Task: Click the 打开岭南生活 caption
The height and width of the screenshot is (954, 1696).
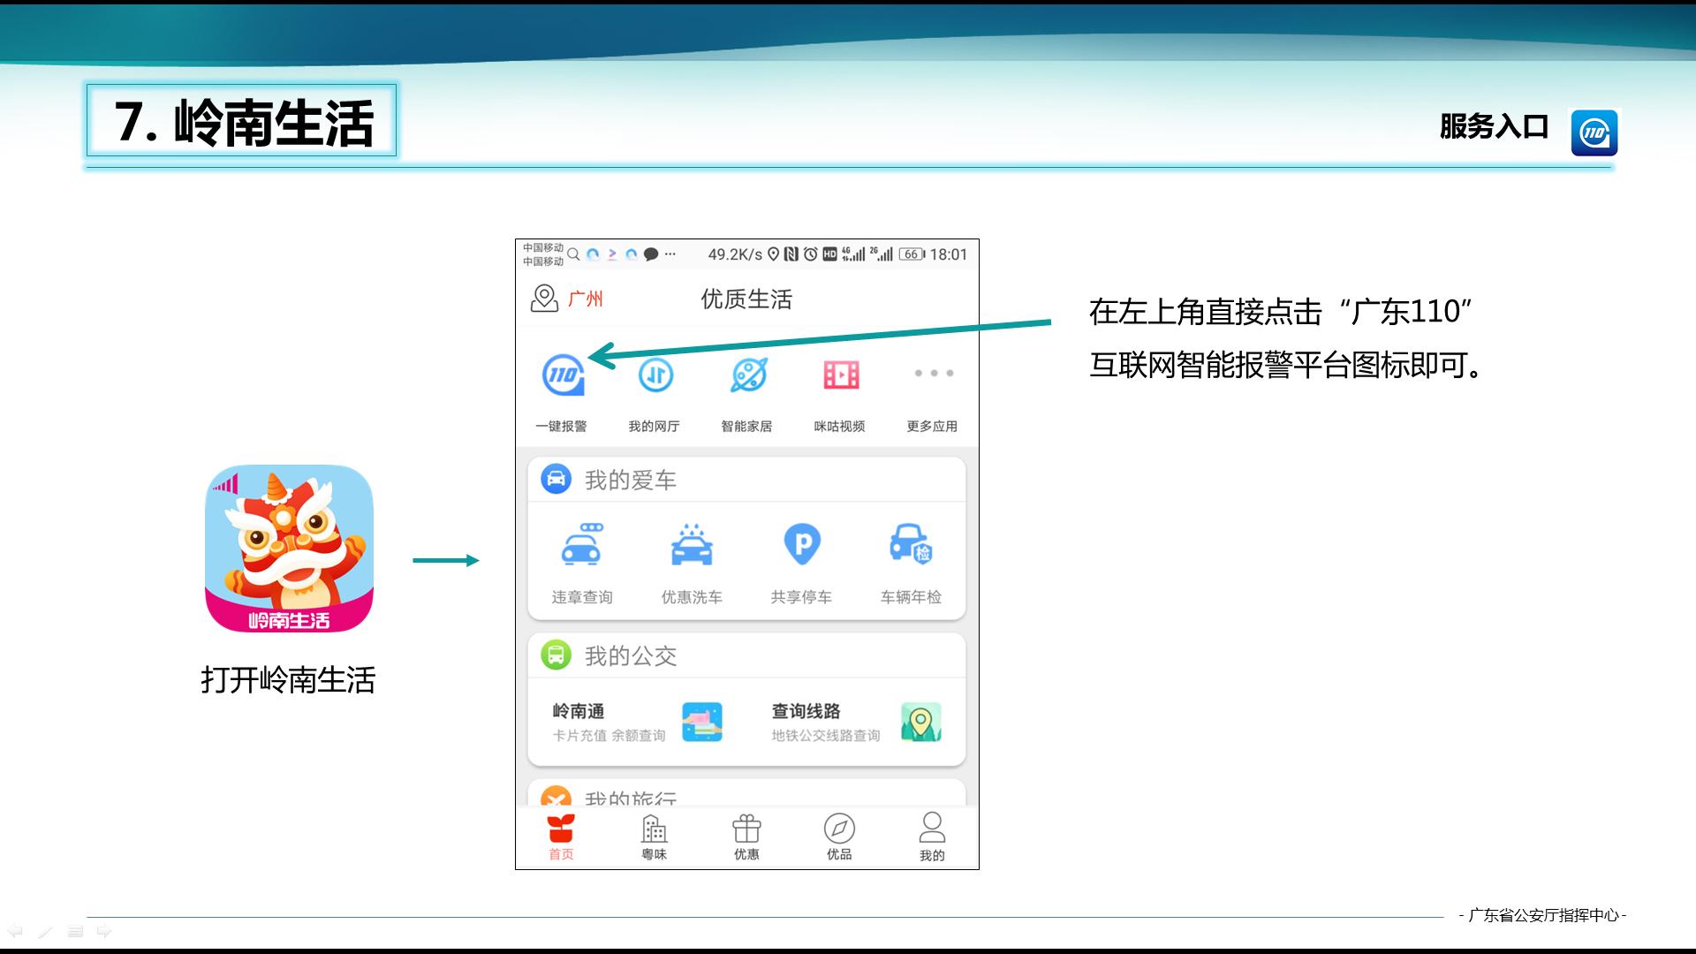Action: (288, 679)
